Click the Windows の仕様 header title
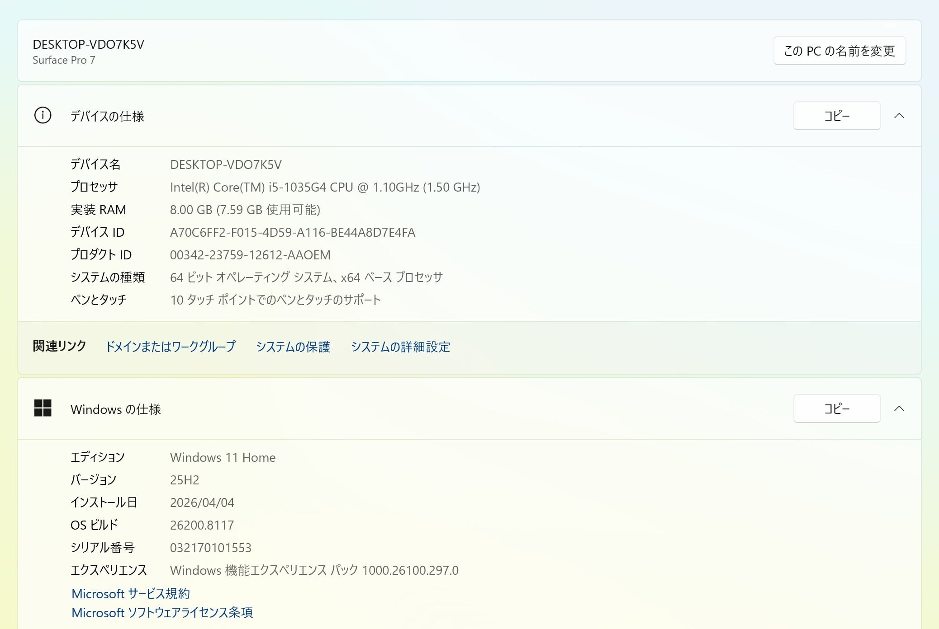The width and height of the screenshot is (939, 629). pyautogui.click(x=115, y=409)
